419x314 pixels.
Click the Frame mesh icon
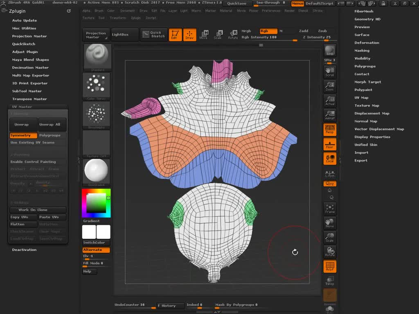[330, 209]
